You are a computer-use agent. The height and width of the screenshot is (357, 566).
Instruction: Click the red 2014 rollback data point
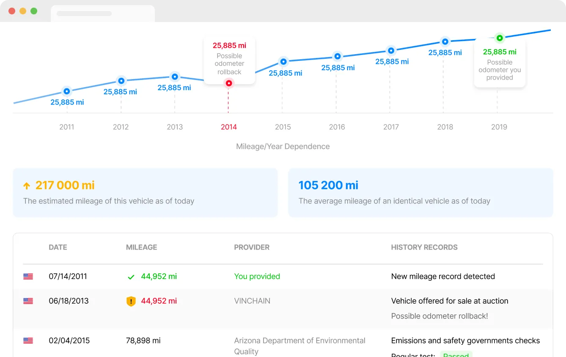pos(229,83)
